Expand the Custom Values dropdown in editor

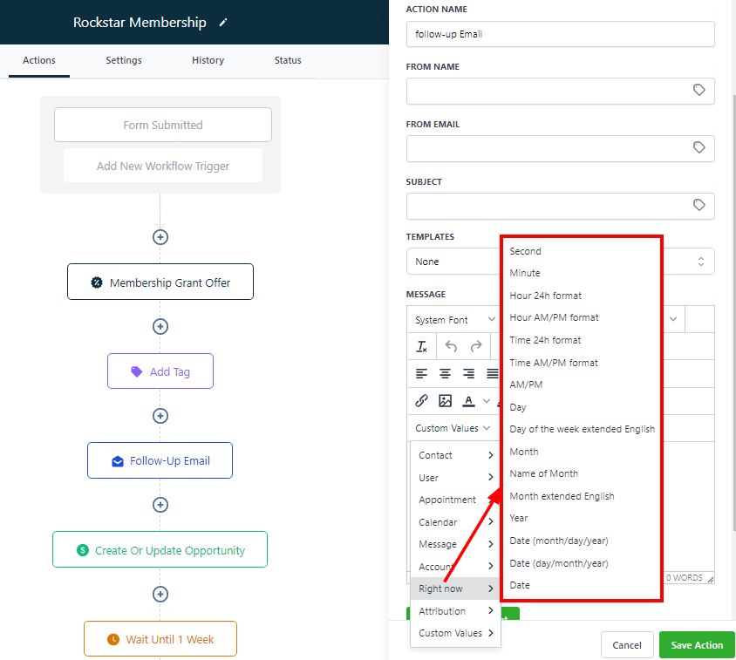point(453,428)
